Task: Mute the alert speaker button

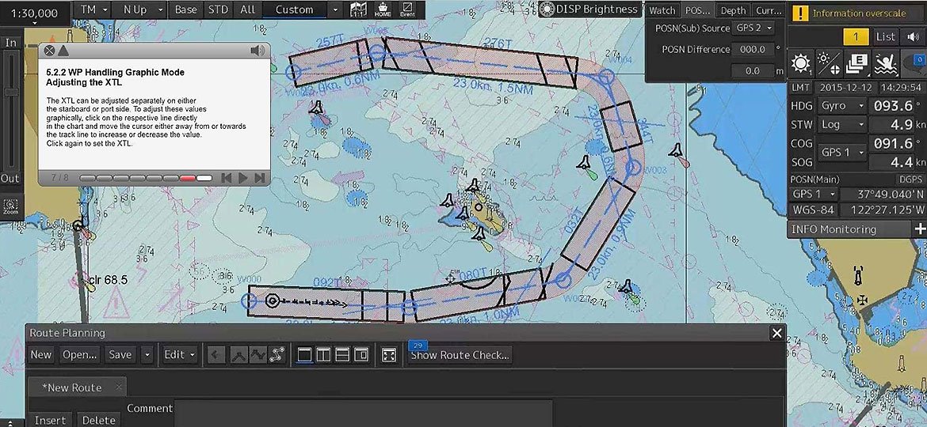Action: [913, 36]
